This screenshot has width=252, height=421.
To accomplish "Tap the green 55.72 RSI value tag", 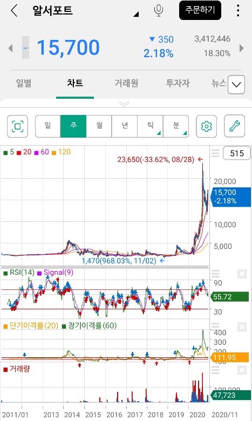I will click(x=230, y=297).
